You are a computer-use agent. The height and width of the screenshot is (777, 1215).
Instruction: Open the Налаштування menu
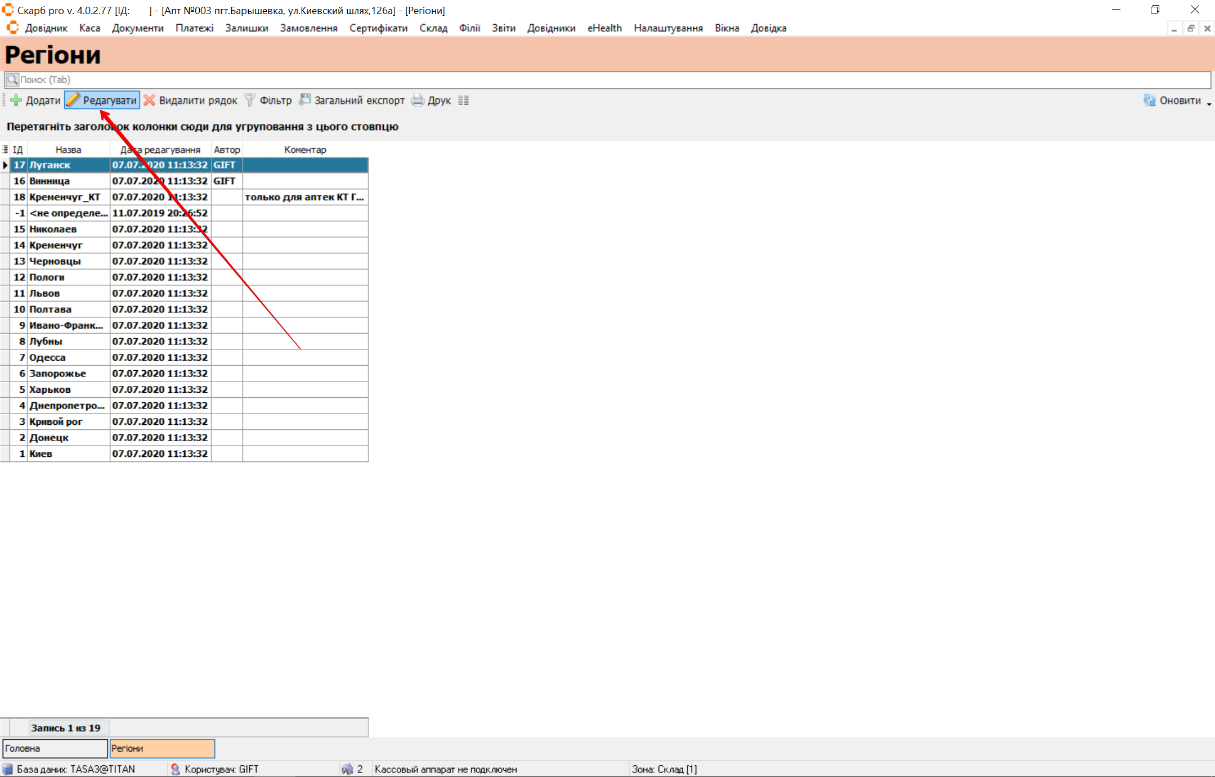[668, 28]
